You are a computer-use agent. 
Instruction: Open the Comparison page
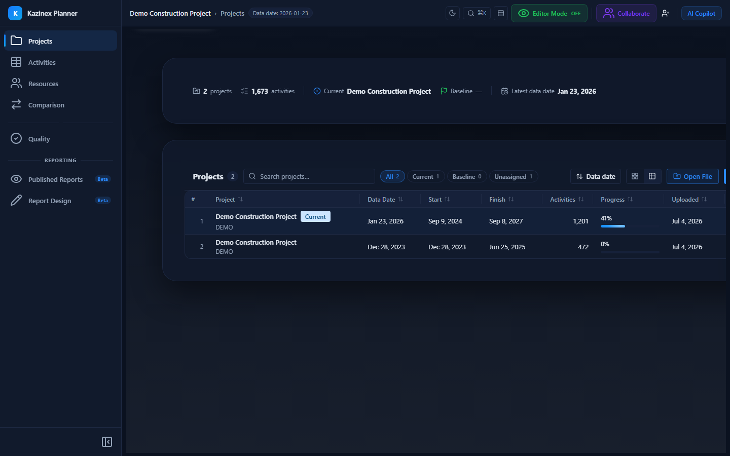61,105
